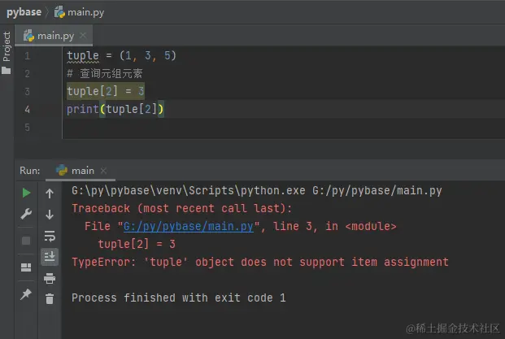
Task: Toggle Soft-Wrap in the console
Action: point(50,236)
